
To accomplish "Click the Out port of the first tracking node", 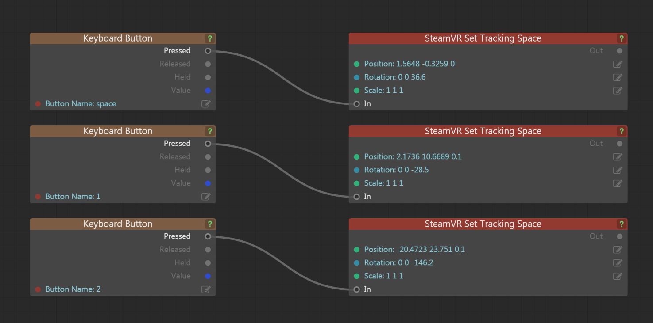I will pyautogui.click(x=619, y=50).
